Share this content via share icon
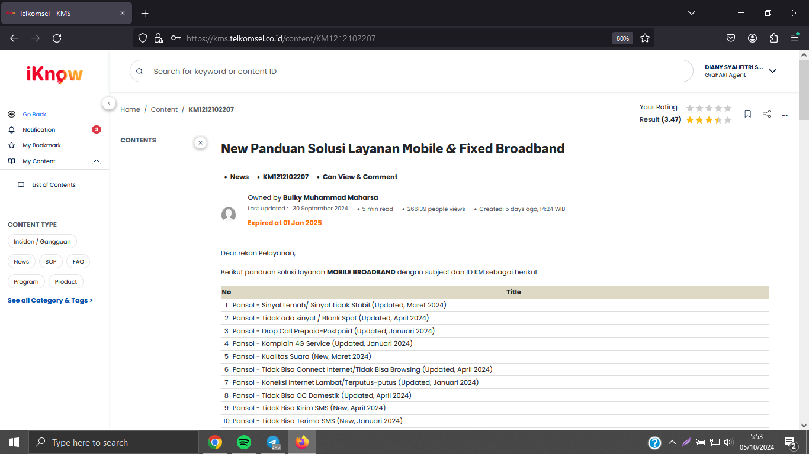Image resolution: width=809 pixels, height=454 pixels. pyautogui.click(x=766, y=114)
